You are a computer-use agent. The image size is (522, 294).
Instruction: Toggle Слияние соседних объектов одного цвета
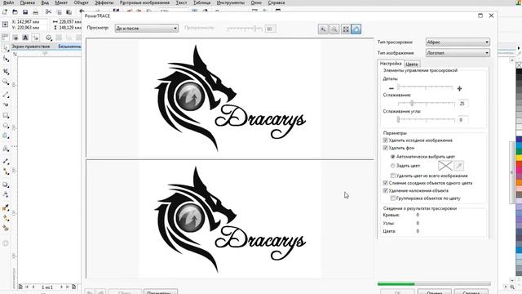click(385, 183)
